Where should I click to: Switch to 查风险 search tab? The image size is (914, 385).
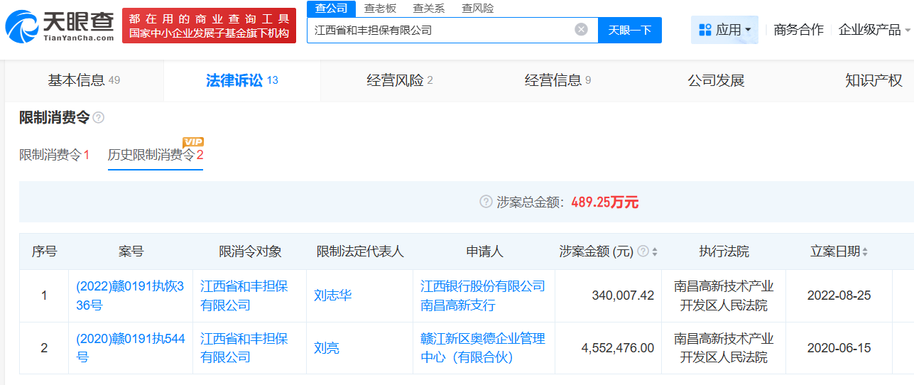pyautogui.click(x=477, y=9)
